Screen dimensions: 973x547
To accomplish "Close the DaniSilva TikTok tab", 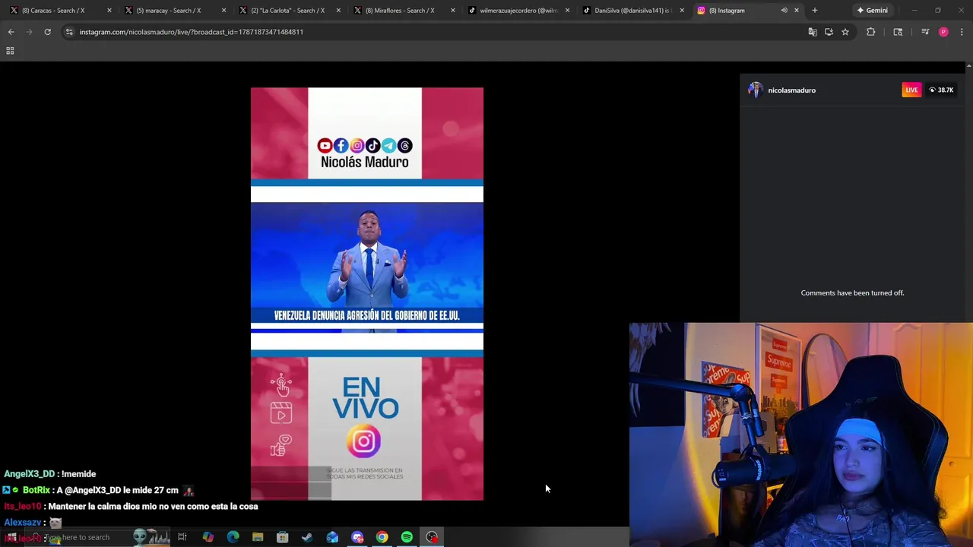I will click(x=682, y=11).
